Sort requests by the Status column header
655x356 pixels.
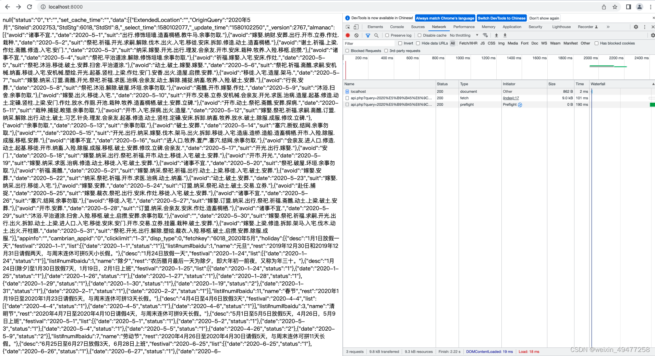[447, 84]
